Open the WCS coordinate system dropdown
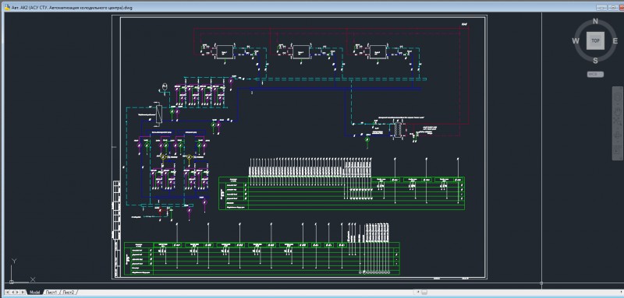This screenshot has width=624, height=298. pos(595,74)
